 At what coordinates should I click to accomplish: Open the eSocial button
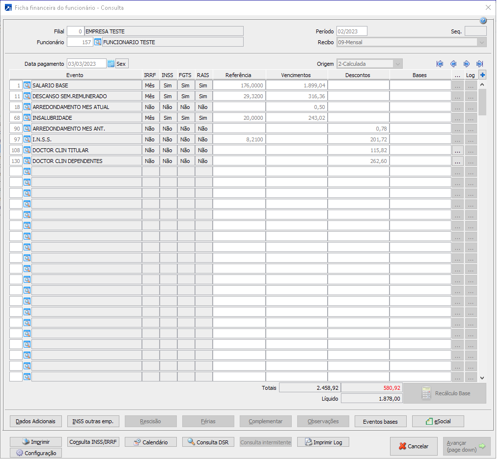pyautogui.click(x=438, y=421)
